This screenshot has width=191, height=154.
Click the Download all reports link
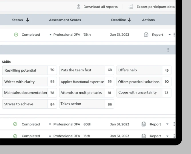point(100,7)
